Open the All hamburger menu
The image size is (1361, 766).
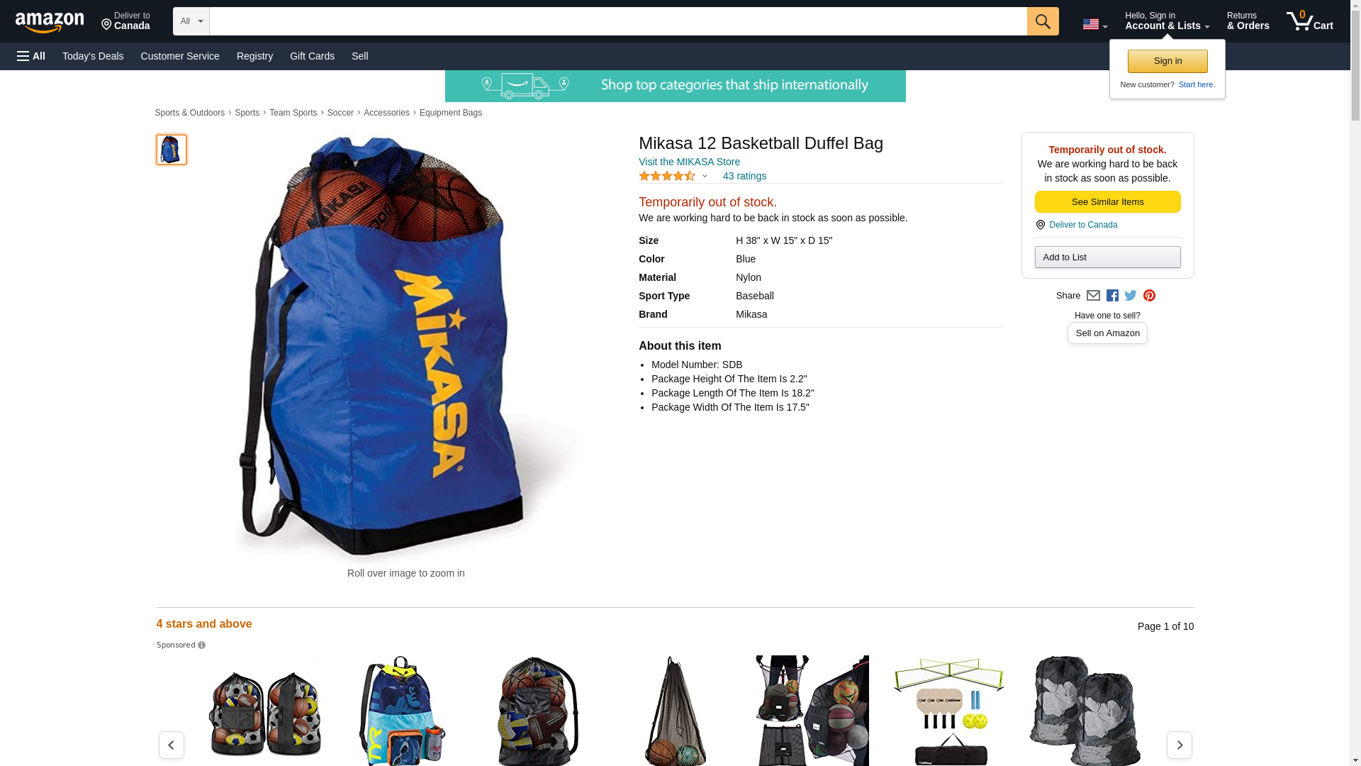point(31,56)
